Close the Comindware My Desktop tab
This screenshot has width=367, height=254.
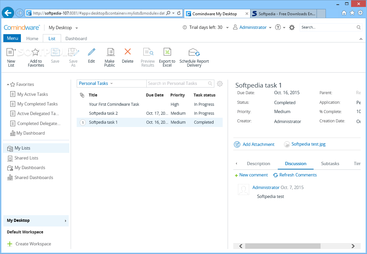[247, 14]
